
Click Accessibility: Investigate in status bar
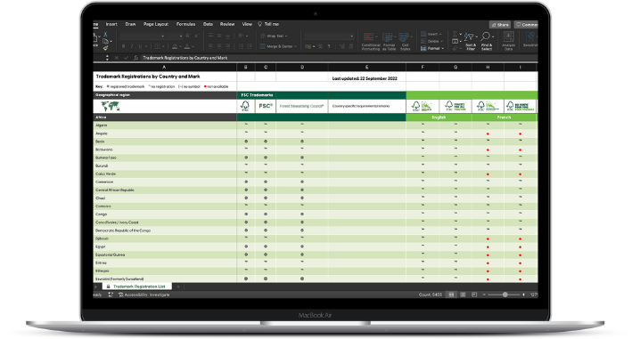(x=144, y=295)
